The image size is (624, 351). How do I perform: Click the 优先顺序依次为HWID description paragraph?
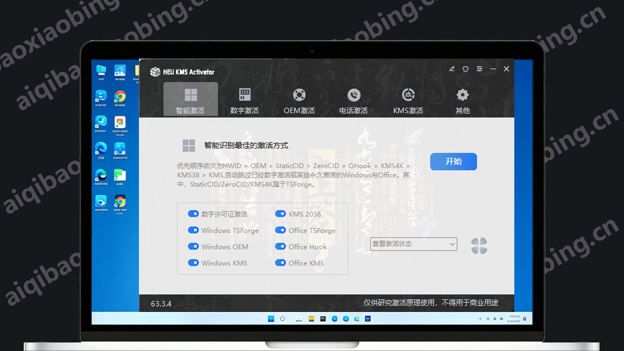point(293,175)
